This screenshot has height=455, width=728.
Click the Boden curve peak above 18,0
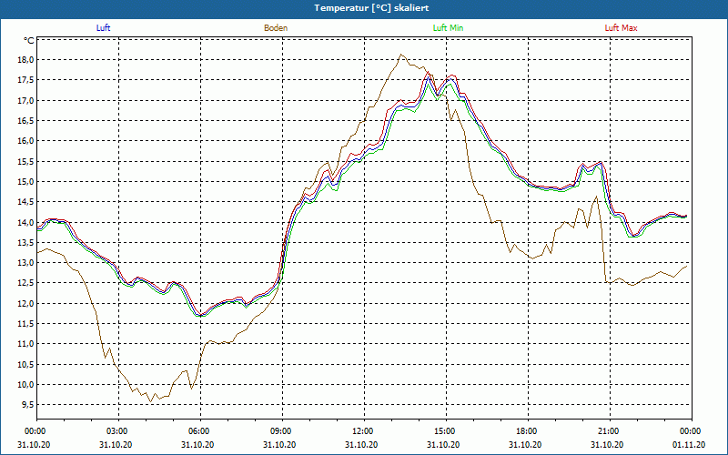click(x=401, y=55)
